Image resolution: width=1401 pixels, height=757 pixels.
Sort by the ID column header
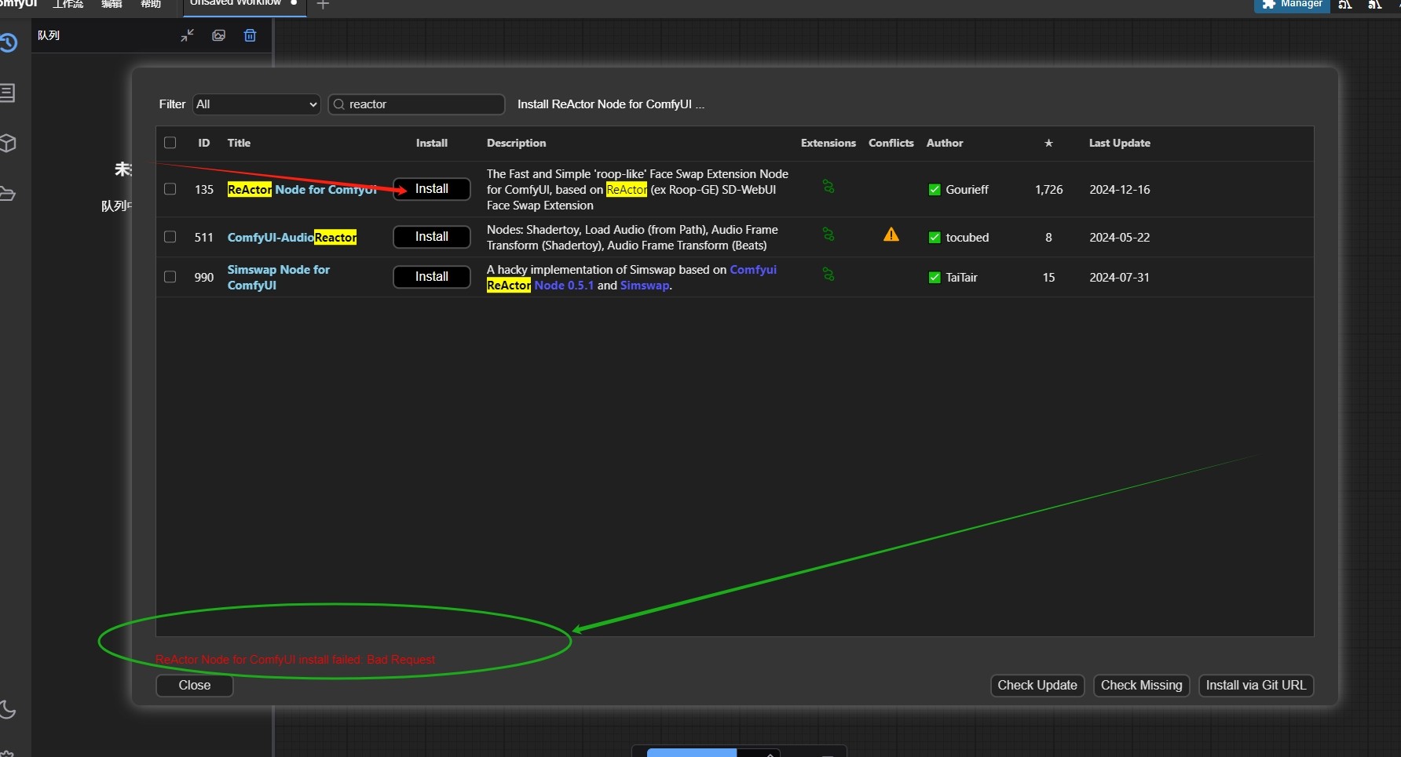[x=204, y=143]
